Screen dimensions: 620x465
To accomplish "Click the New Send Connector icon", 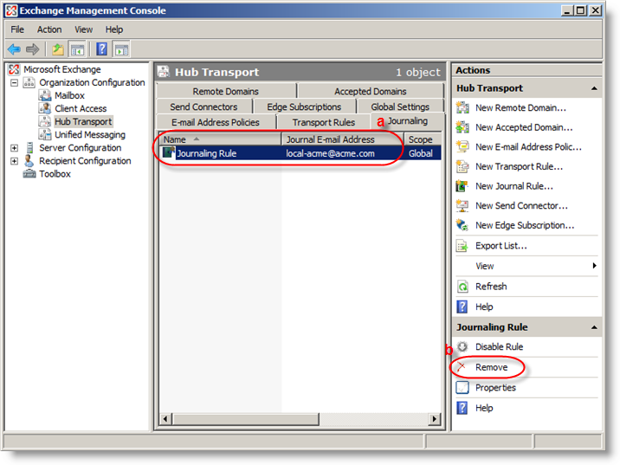I will click(x=462, y=205).
